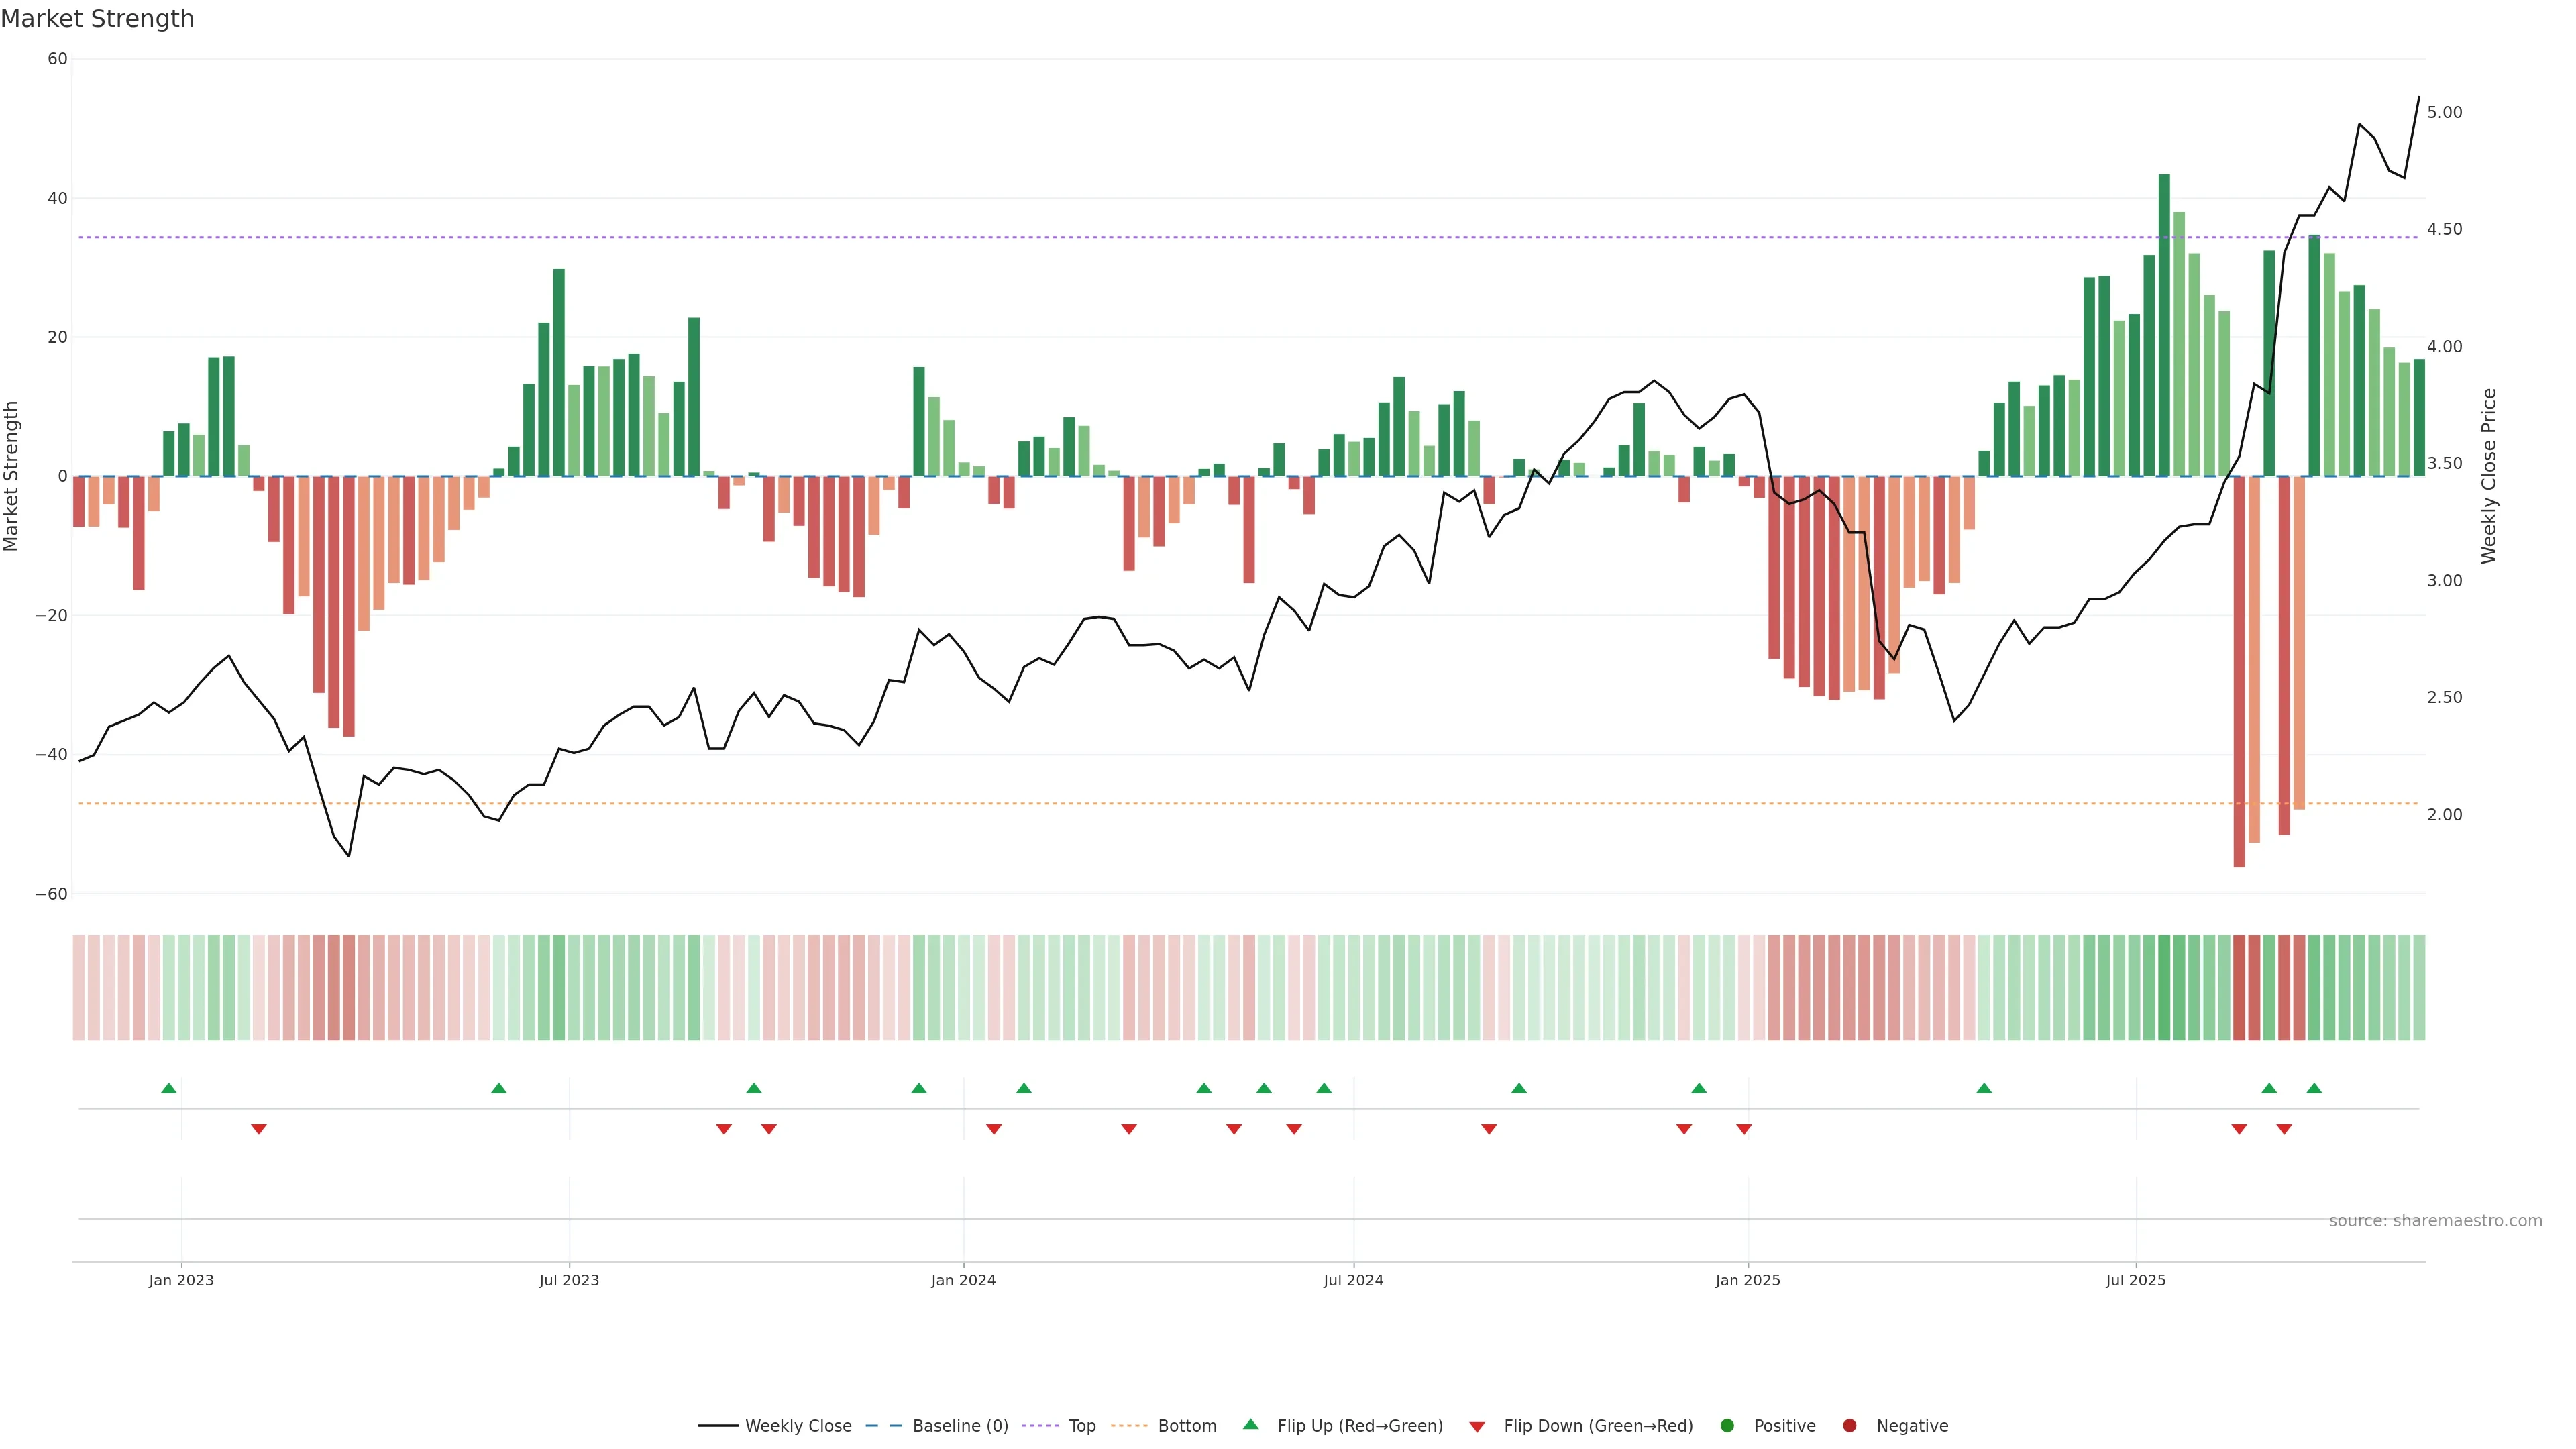Select the first green flip-up triangle marker

click(x=169, y=1088)
